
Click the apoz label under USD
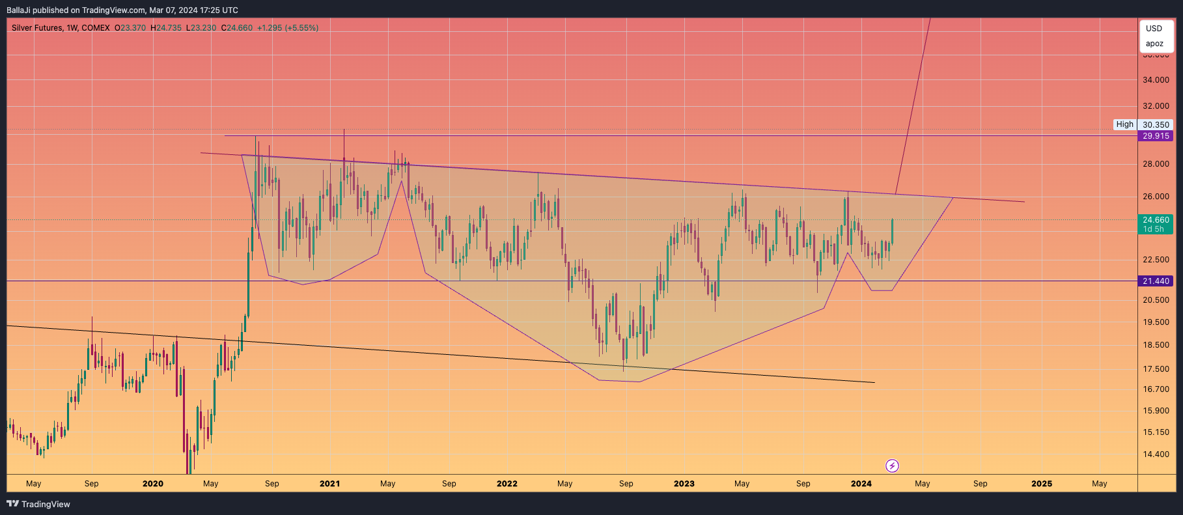(1154, 44)
